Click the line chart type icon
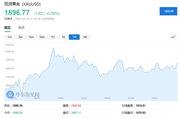This screenshot has width=180, height=118. (x=173, y=37)
